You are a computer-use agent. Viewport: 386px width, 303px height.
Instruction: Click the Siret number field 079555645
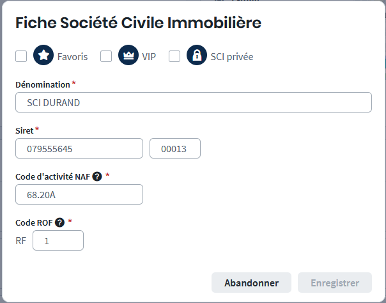click(79, 148)
